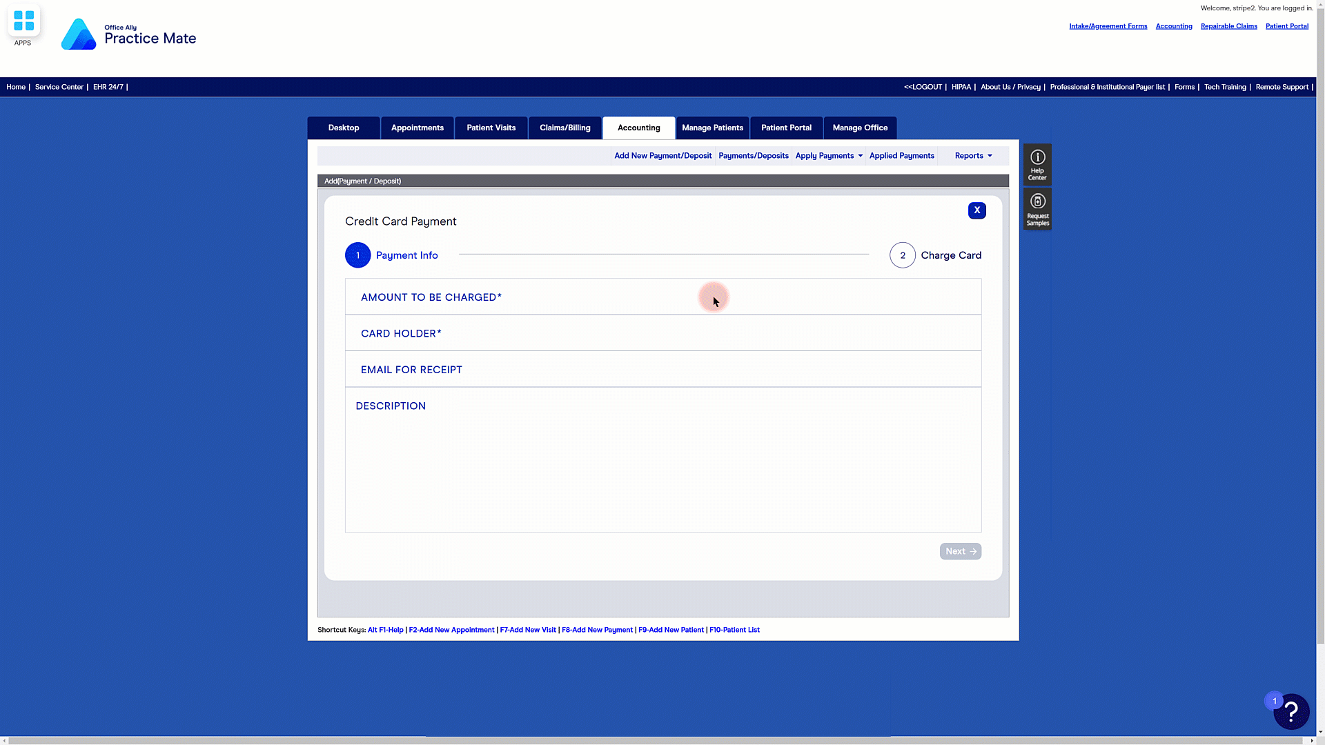Image resolution: width=1325 pixels, height=745 pixels.
Task: Open the Patient Visits tab
Action: [x=491, y=128]
